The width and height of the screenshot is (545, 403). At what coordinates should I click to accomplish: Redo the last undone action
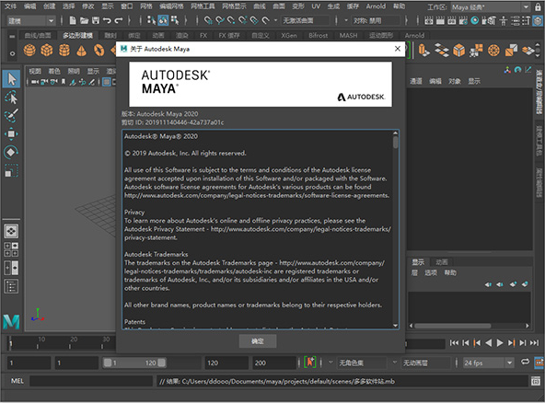coord(119,21)
